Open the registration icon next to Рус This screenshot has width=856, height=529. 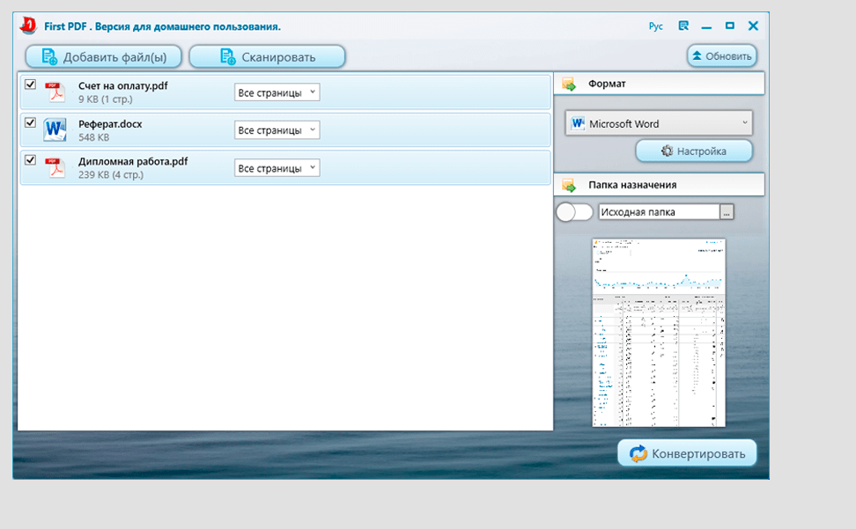684,26
